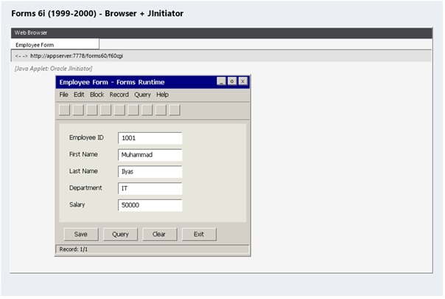The width and height of the screenshot is (445, 299).
Task: Click the 'Java Applet: Oracle JInitiator' text
Action: 53,69
